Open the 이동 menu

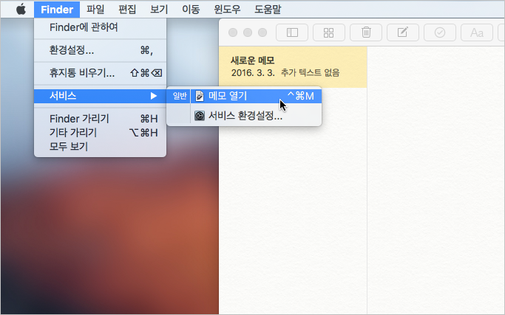pos(191,10)
